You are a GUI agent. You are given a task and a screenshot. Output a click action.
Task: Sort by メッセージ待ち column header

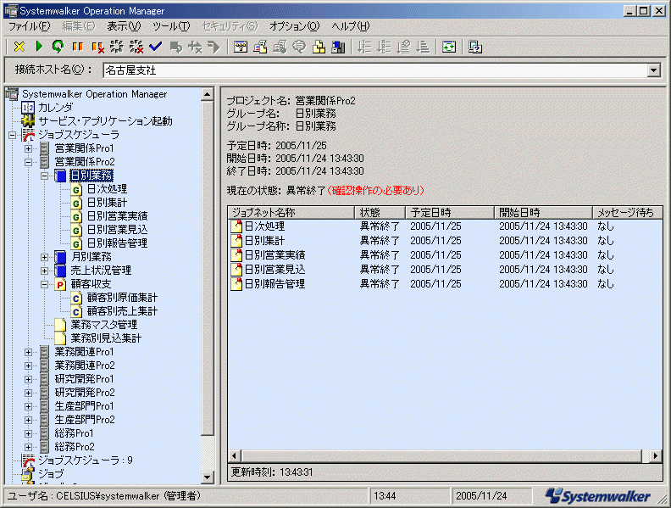click(x=627, y=213)
